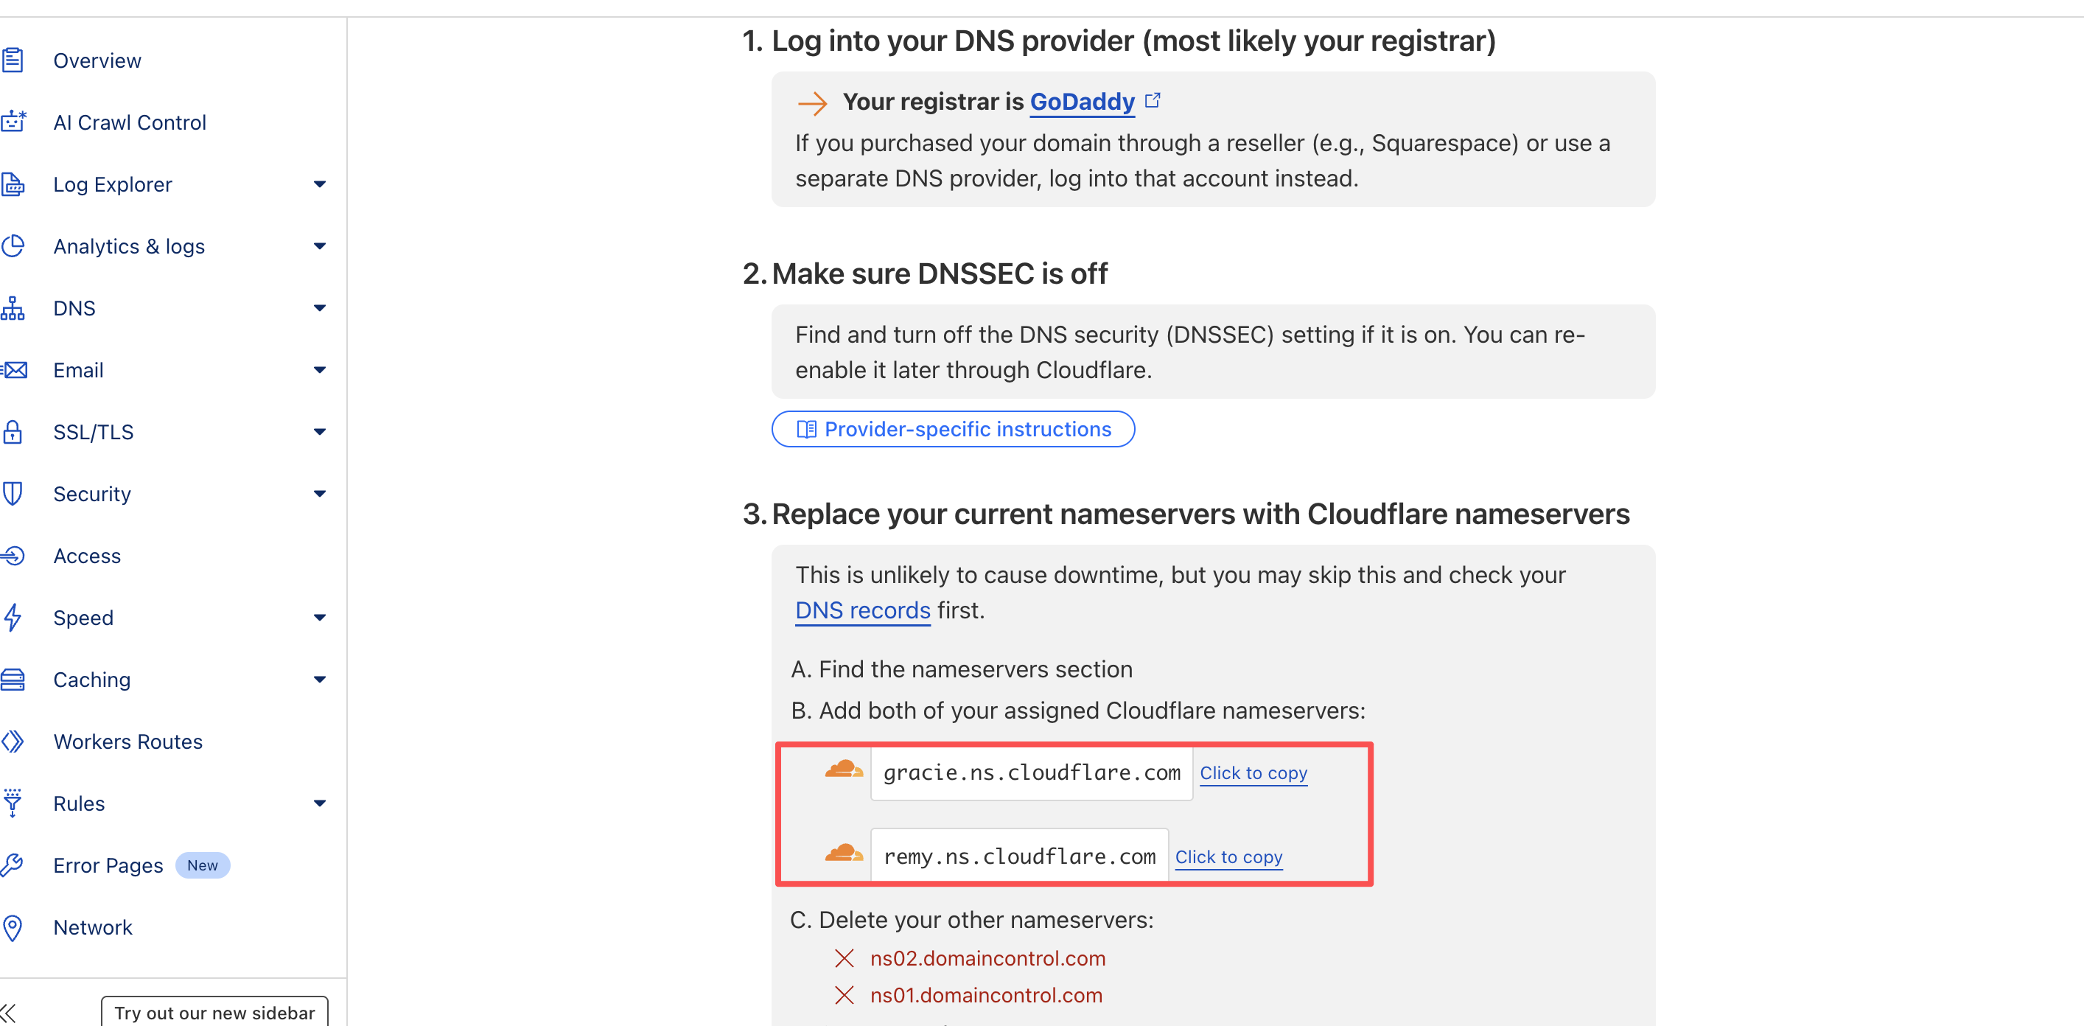Screen dimensions: 2084x1026
Task: Open the Access menu item
Action: (x=86, y=556)
